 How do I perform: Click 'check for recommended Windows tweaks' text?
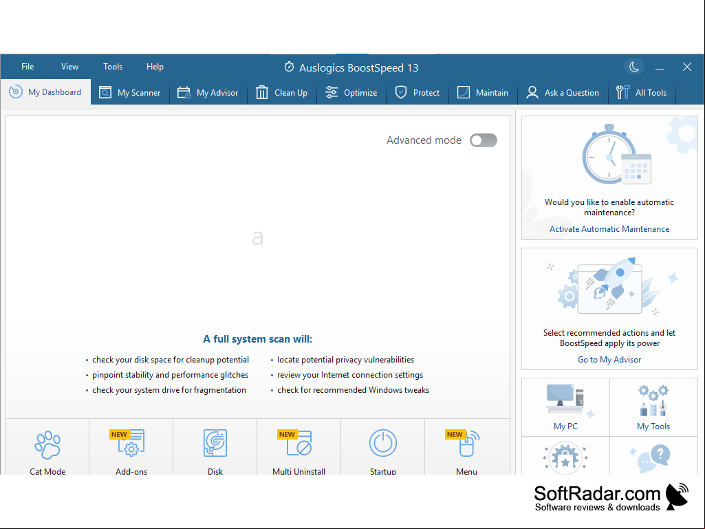point(353,390)
